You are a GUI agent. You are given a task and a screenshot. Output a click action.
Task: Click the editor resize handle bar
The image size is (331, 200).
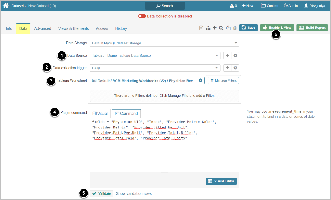click(x=164, y=173)
